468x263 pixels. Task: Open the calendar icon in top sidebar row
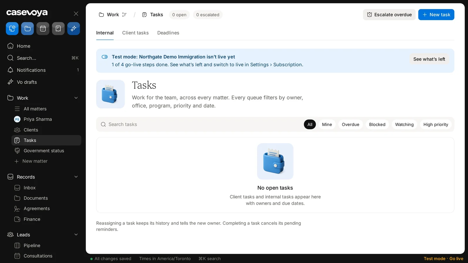(x=43, y=29)
